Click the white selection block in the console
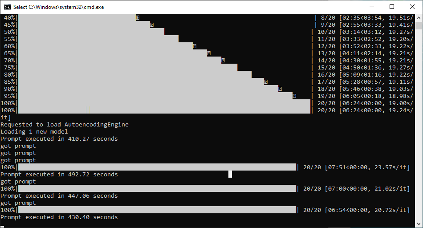The image size is (423, 228). pos(230,174)
